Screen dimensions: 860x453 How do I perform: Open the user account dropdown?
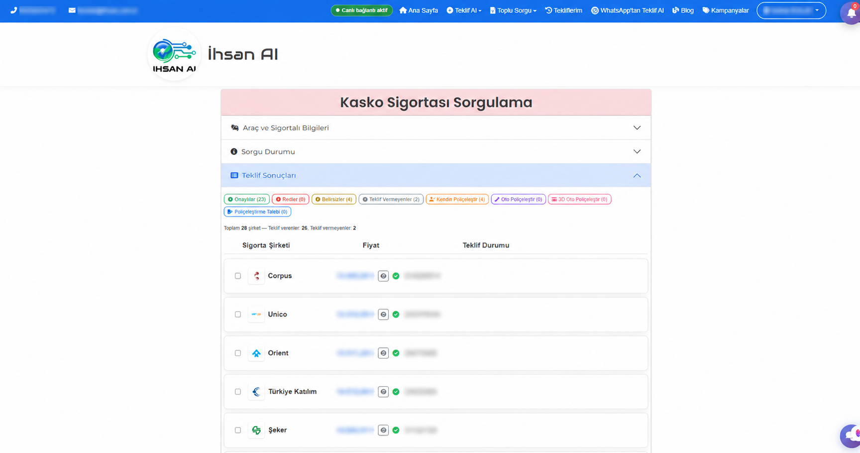point(791,10)
